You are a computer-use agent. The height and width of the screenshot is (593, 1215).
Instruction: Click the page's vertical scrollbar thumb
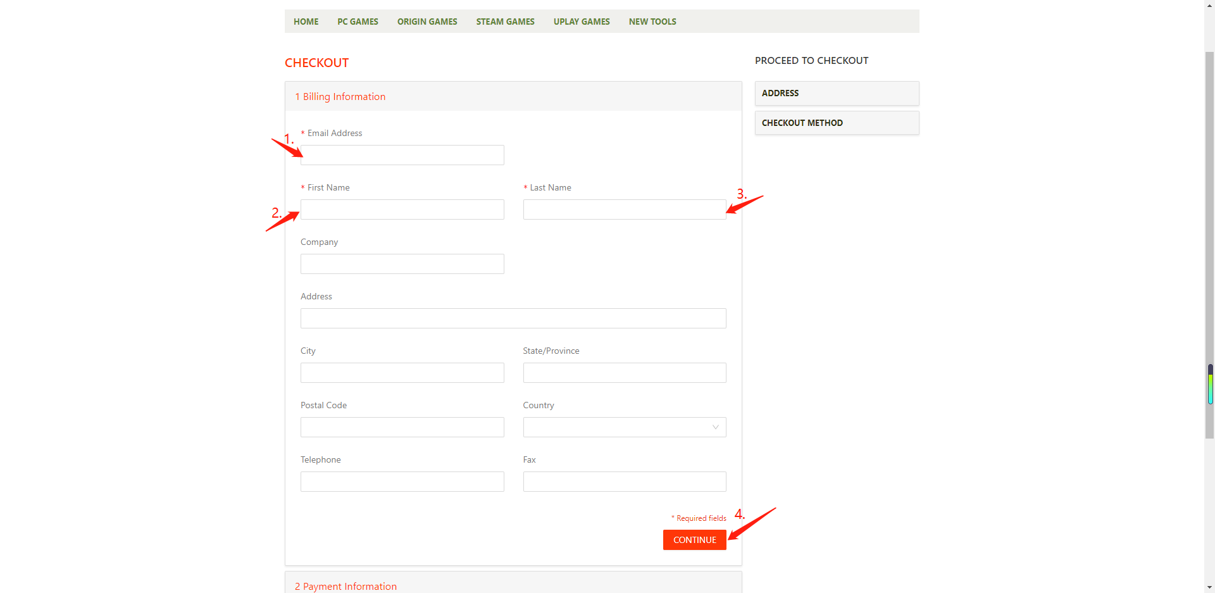pyautogui.click(x=1209, y=244)
